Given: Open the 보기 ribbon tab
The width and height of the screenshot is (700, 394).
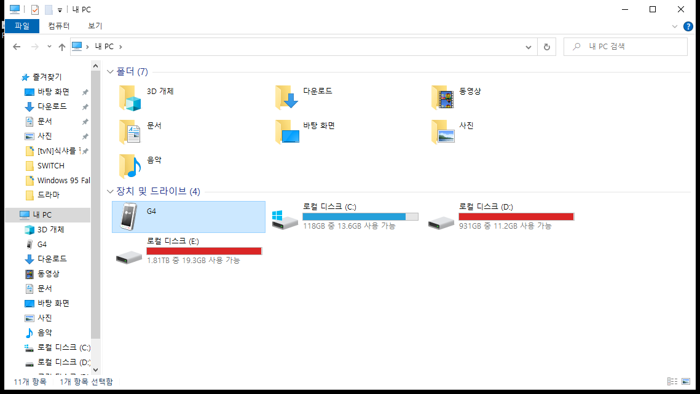Looking at the screenshot, I should (x=95, y=26).
